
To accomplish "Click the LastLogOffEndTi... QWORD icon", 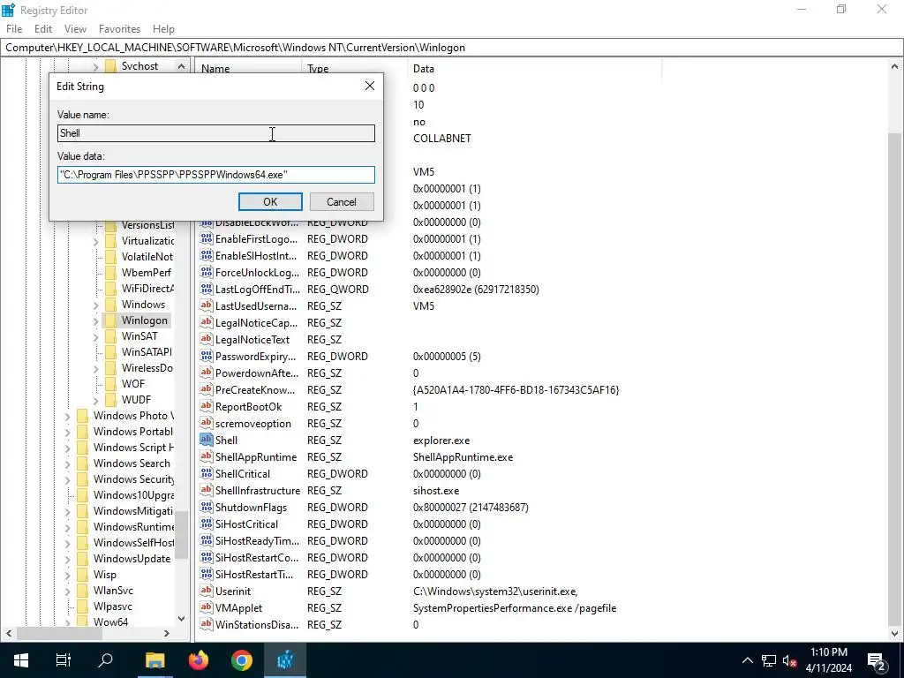I will coord(206,289).
